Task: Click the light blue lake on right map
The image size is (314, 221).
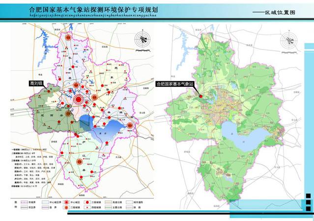Action: pyautogui.click(x=235, y=134)
